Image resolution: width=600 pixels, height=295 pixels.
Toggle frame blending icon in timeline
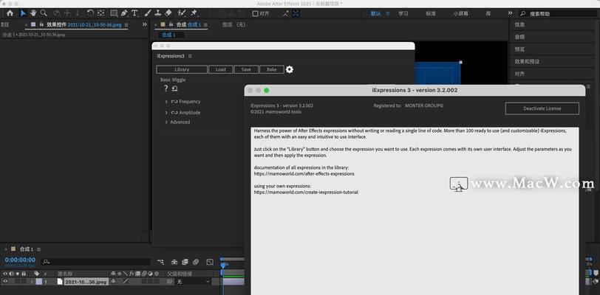pyautogui.click(x=185, y=262)
